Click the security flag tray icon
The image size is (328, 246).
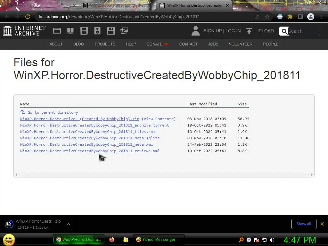click(257, 240)
